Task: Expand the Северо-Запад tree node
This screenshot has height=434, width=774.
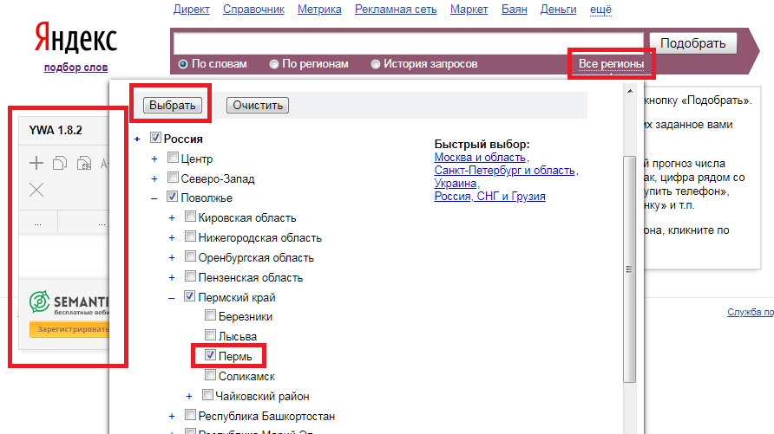Action: pyautogui.click(x=154, y=178)
